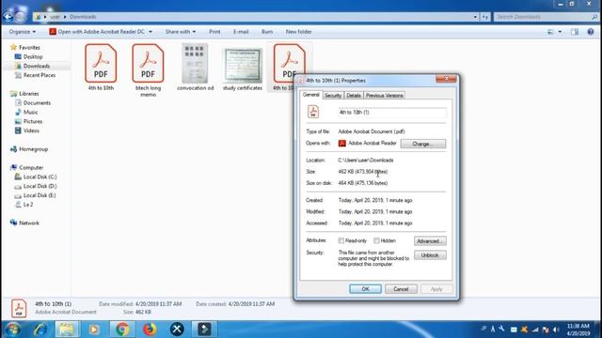Click the address bar refresh button

(x=485, y=17)
